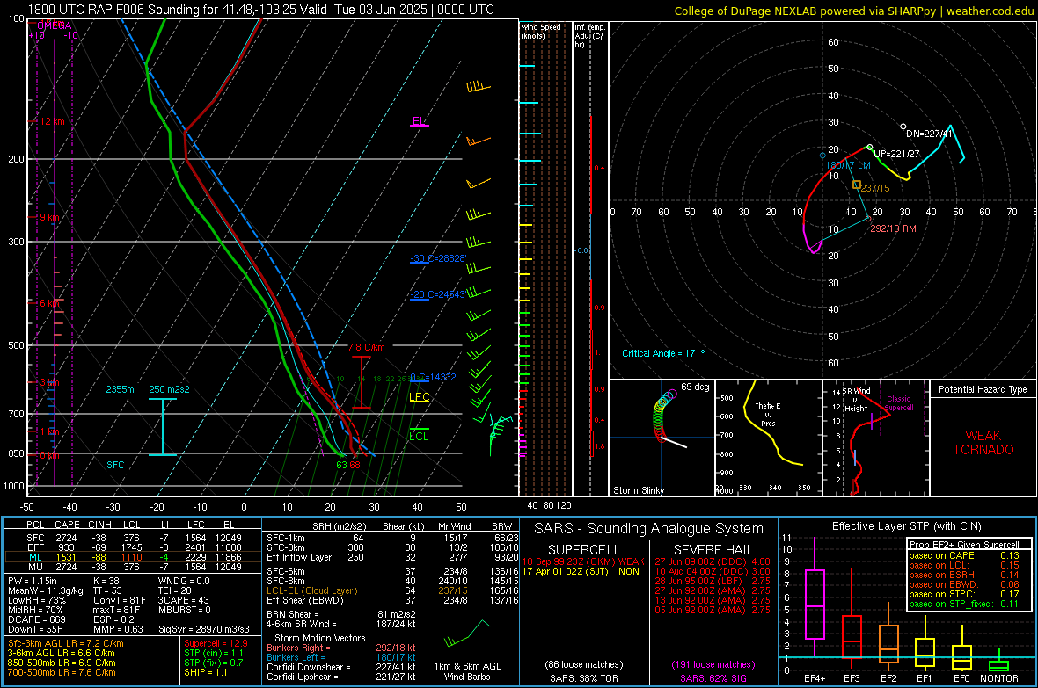Click the 10 Sep 99 23Z (OKM) WEAK analogue

pos(583,561)
